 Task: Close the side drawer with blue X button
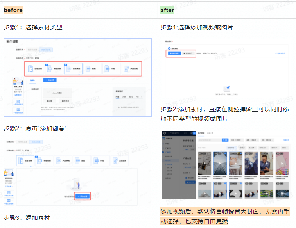click(194, 133)
